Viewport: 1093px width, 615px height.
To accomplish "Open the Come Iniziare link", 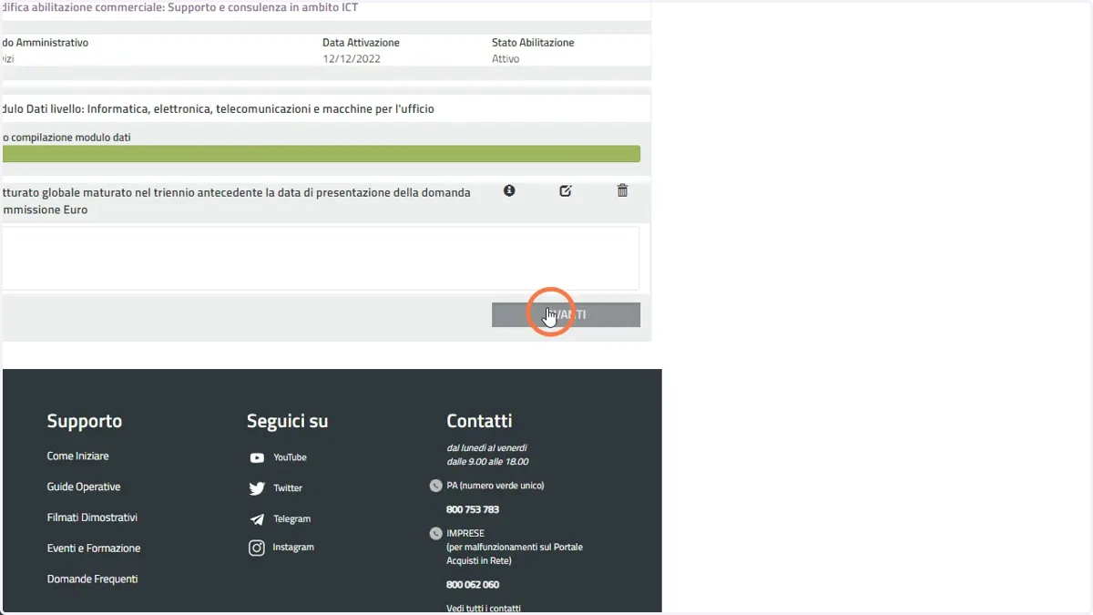I will (x=77, y=456).
